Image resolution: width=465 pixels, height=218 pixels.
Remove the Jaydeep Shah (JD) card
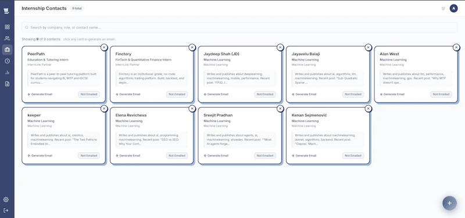280,48
